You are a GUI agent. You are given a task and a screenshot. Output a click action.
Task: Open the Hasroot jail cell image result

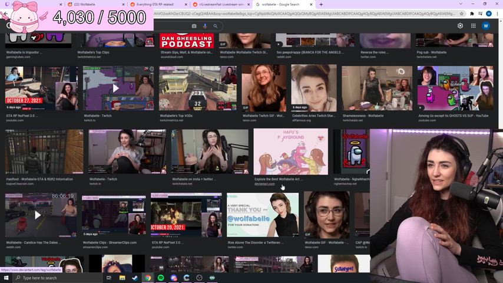click(x=44, y=152)
